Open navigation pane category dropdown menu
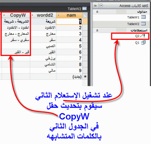Screen dimensions: 151x144 (101, 6)
